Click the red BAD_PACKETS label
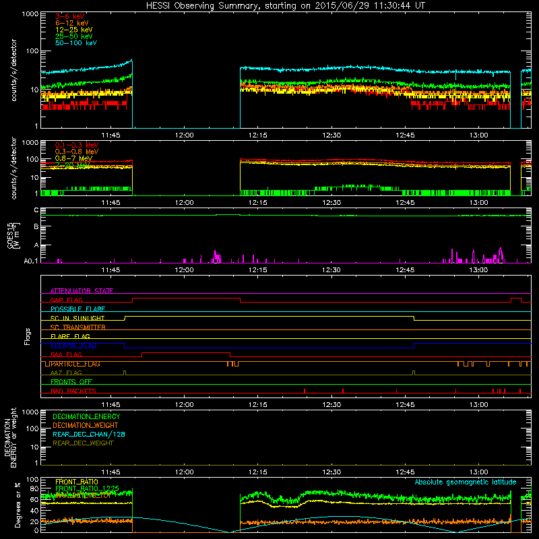This screenshot has width=539, height=539. (x=73, y=391)
